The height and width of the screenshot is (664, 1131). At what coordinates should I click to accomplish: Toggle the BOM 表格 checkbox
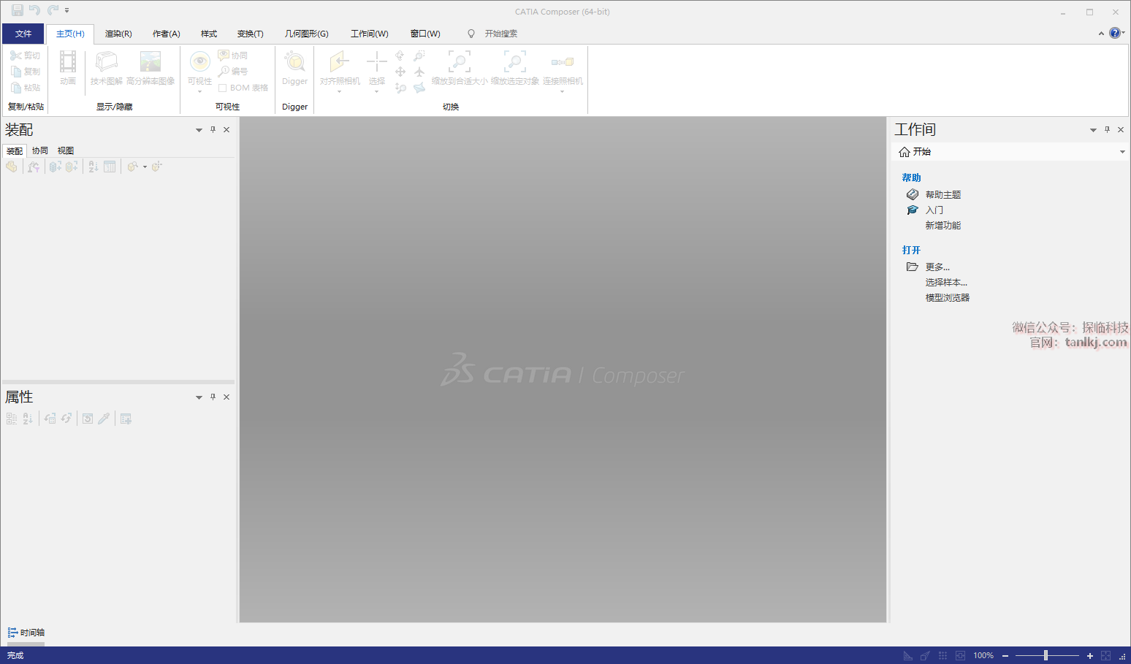[223, 88]
